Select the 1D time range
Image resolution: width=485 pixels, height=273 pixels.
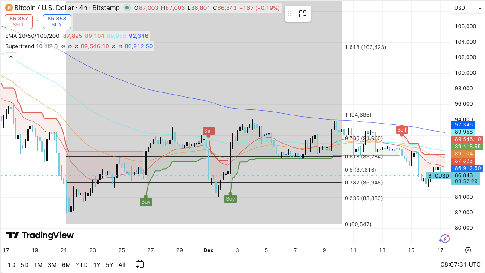12,265
